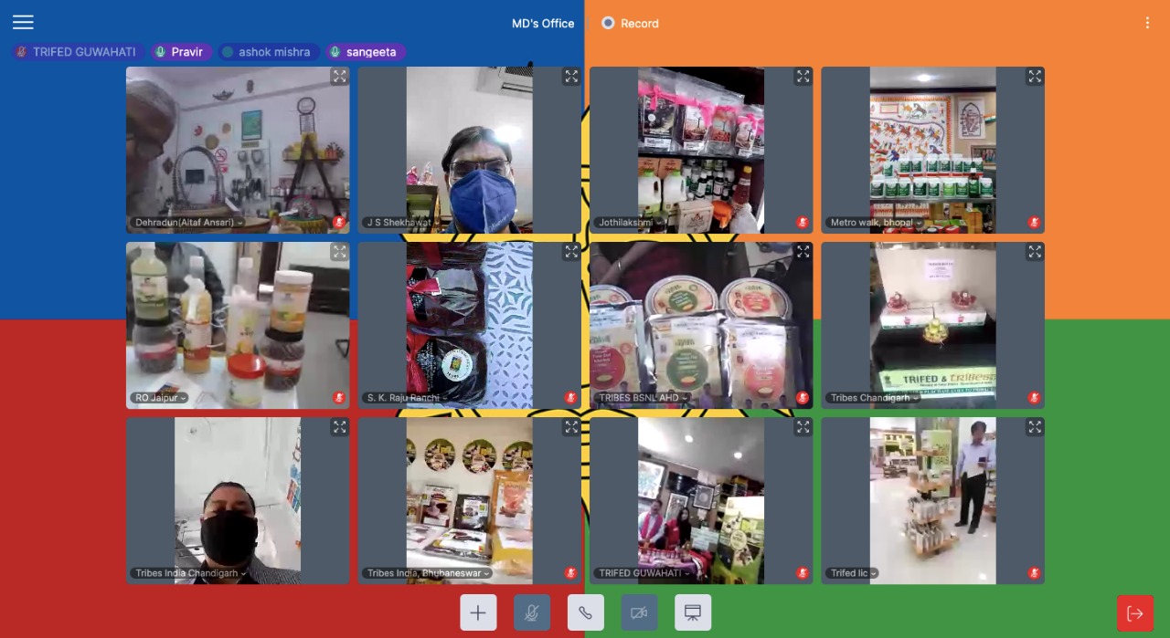Image resolution: width=1170 pixels, height=638 pixels.
Task: Expand Tribes Chandigarh video to fullscreen
Action: (x=1035, y=252)
